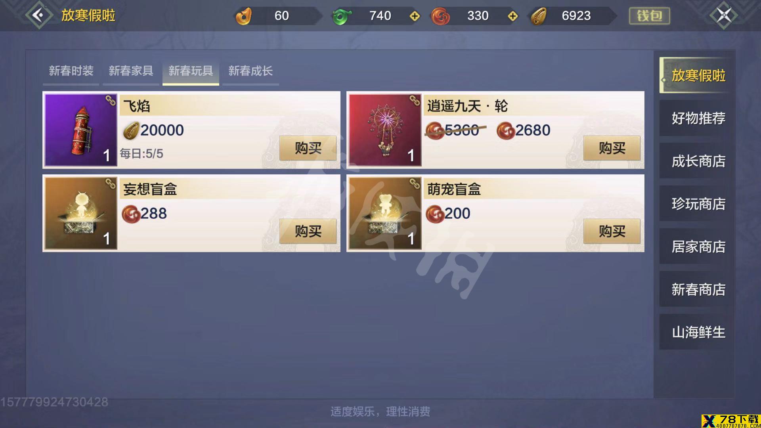Screen dimensions: 761x428
Task: Add red currency via the plus icon beside 330
Action: pyautogui.click(x=512, y=16)
